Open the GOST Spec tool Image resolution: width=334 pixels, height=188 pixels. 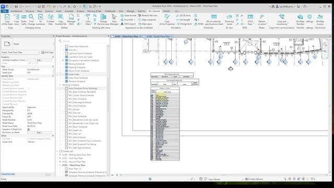point(250,20)
